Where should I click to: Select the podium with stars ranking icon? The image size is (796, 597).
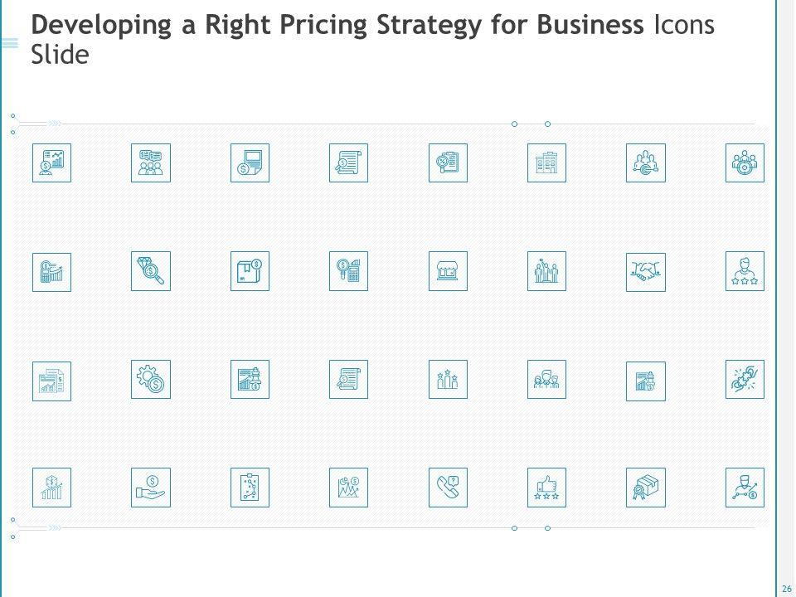click(x=448, y=380)
